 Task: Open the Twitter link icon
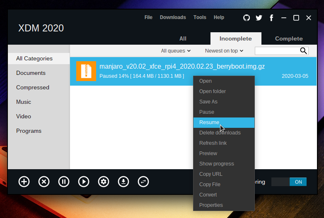click(x=259, y=18)
